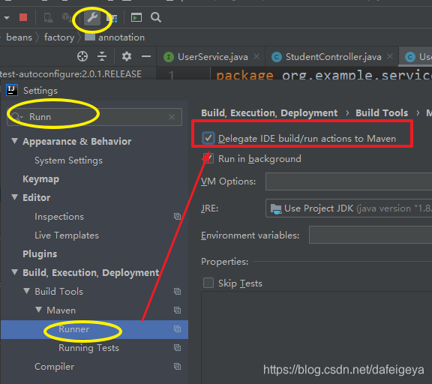This screenshot has height=384, width=432.
Task: Click the IntelliJ logo in Settings title
Action: (12, 90)
